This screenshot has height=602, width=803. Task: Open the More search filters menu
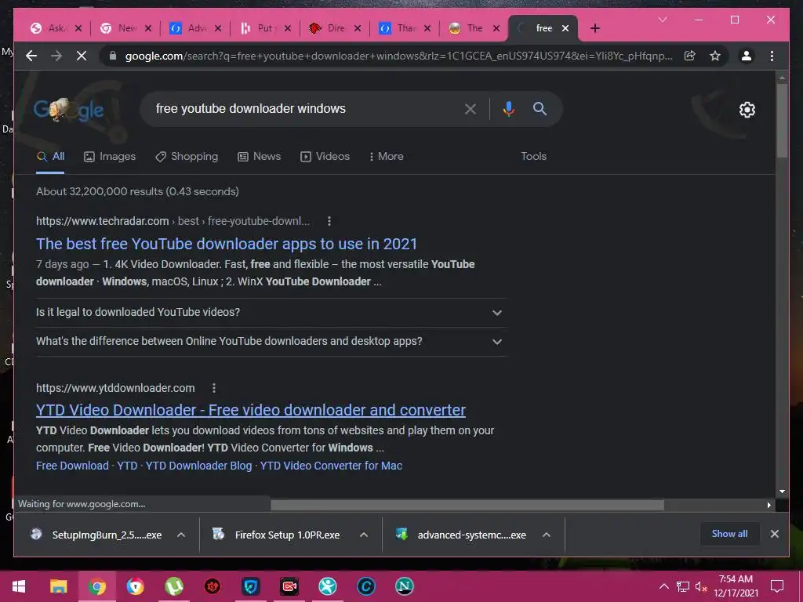(x=386, y=156)
